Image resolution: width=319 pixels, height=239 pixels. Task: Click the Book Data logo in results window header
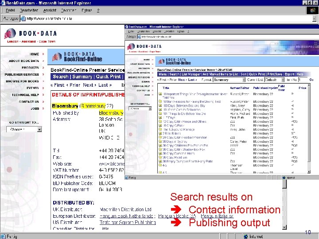click(x=144, y=46)
